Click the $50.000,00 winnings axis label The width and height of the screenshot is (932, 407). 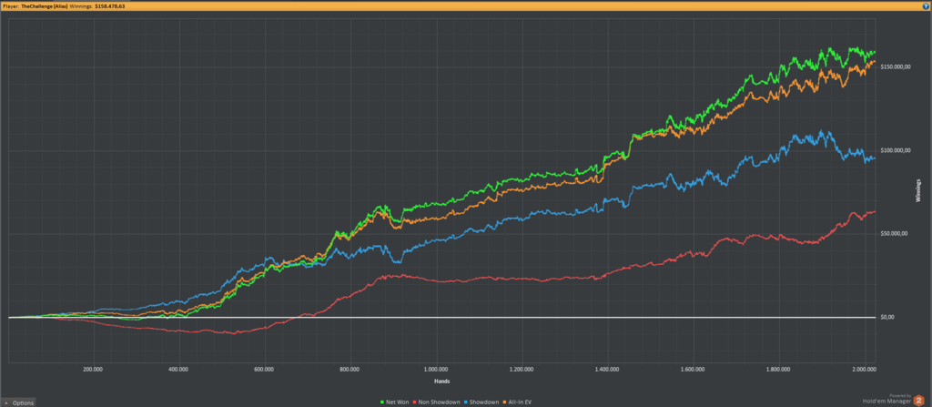click(x=894, y=234)
